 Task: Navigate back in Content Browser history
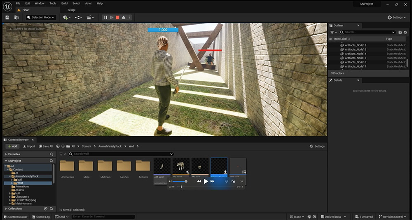(58, 146)
